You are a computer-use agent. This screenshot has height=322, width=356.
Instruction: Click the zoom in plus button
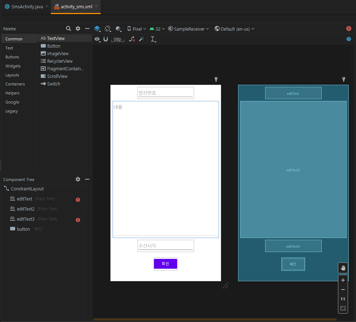point(343,280)
